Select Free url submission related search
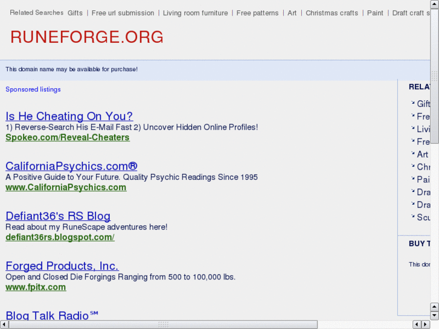The image size is (439, 329). pyautogui.click(x=123, y=13)
